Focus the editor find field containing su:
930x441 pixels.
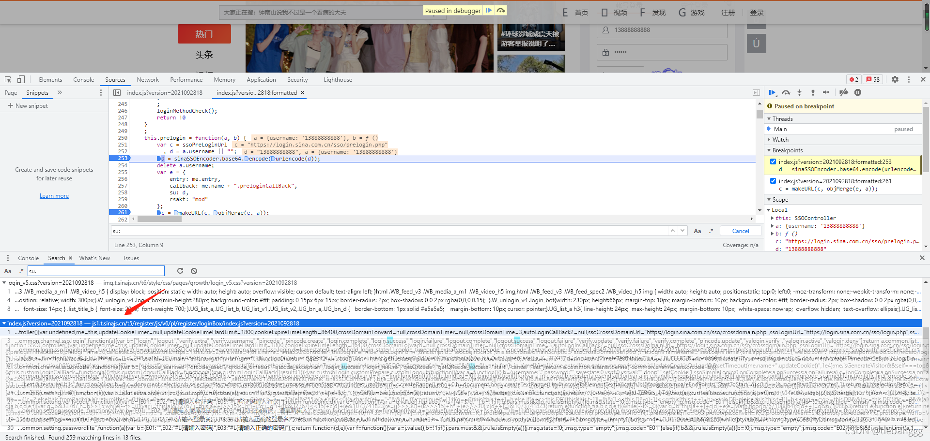(x=389, y=231)
